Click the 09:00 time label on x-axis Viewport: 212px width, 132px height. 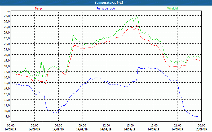82,126
